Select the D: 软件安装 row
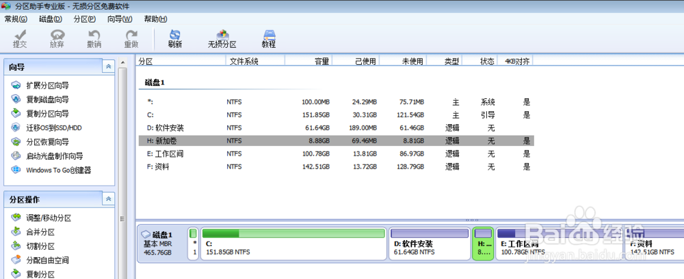 tap(337, 128)
